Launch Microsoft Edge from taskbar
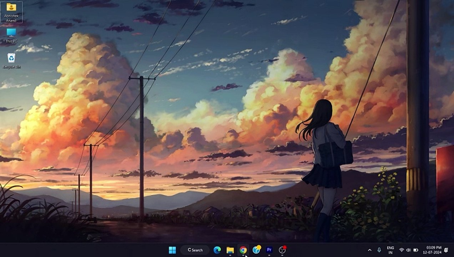The image size is (454, 257). [x=217, y=250]
